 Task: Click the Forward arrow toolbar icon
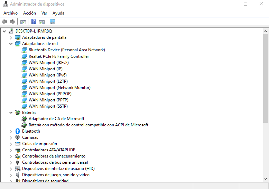12,22
